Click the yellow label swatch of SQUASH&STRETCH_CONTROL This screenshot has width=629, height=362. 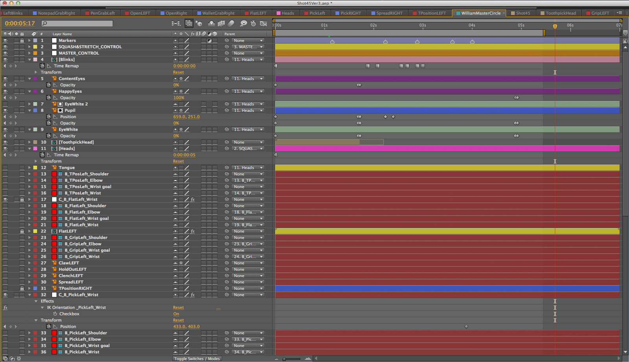(x=35, y=47)
